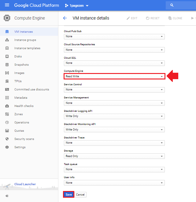Open the Stackdriver Logging API dropdown
196x202 pixels.
pyautogui.click(x=114, y=116)
